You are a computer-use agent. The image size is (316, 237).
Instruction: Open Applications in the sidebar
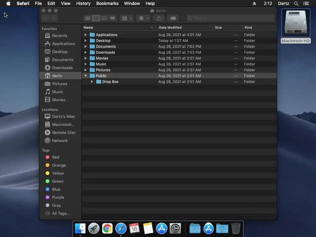[60, 44]
